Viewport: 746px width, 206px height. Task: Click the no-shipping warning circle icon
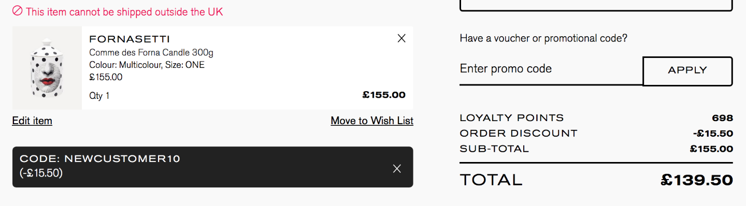coord(18,11)
